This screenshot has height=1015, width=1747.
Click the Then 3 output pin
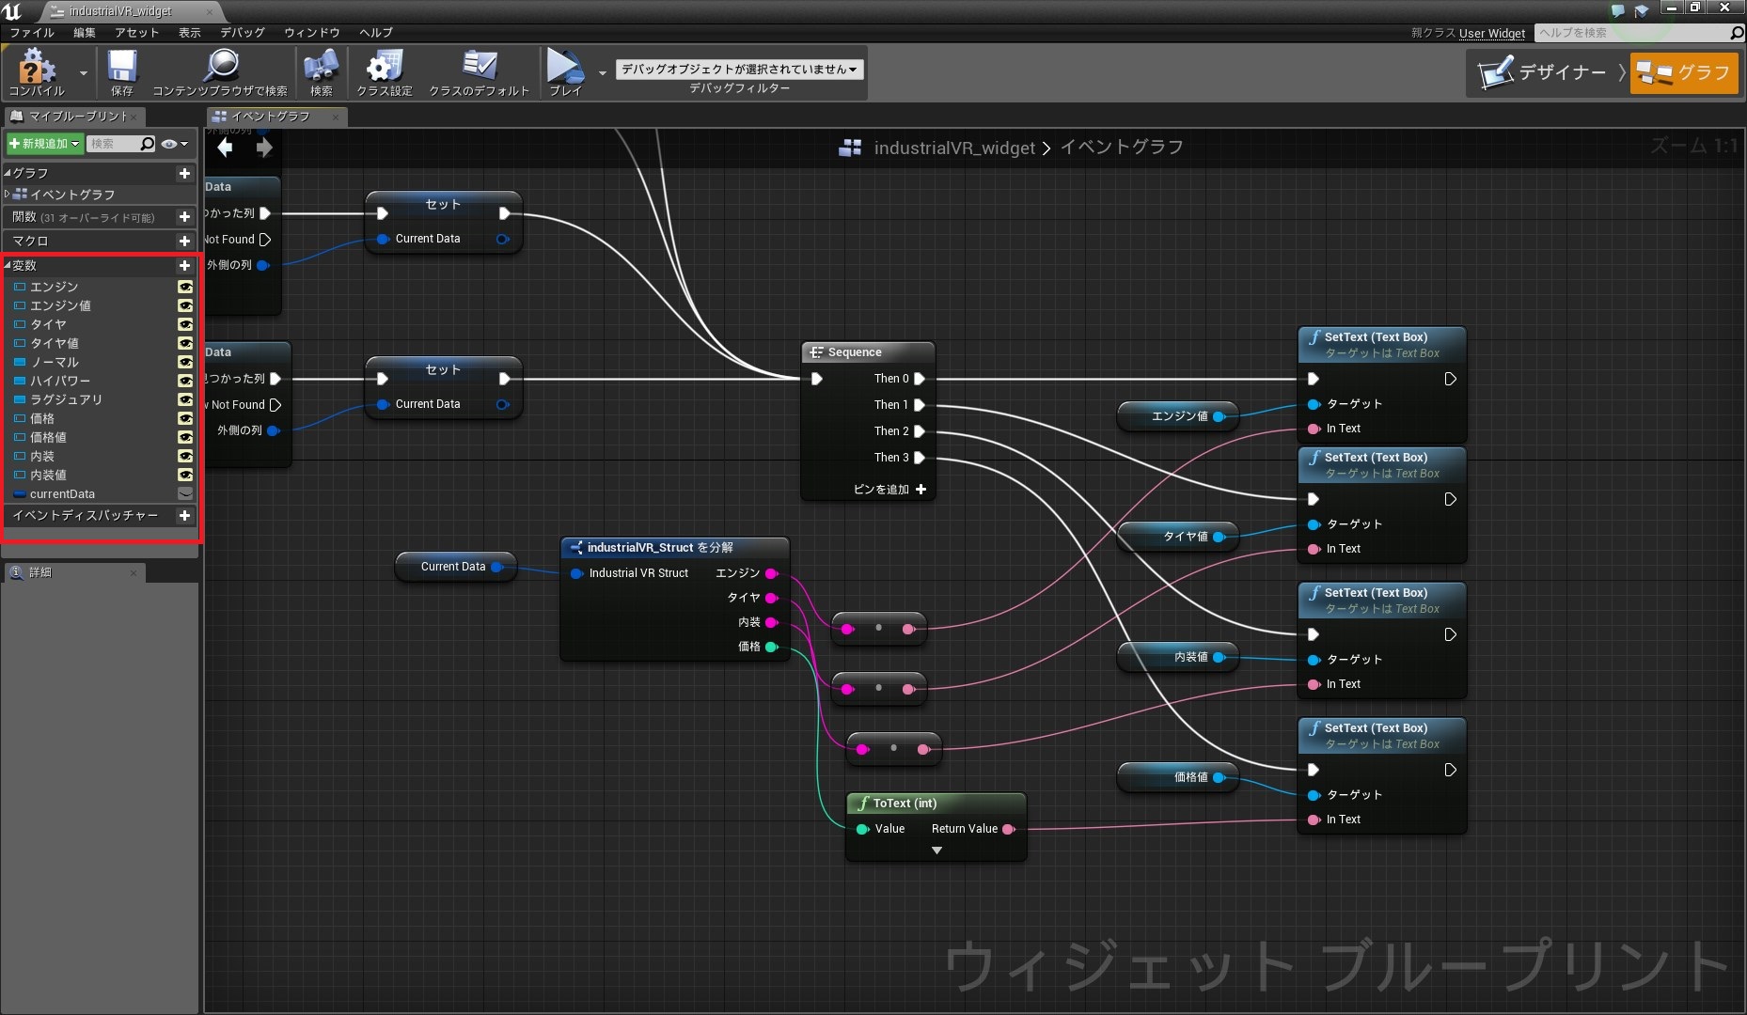pyautogui.click(x=920, y=458)
